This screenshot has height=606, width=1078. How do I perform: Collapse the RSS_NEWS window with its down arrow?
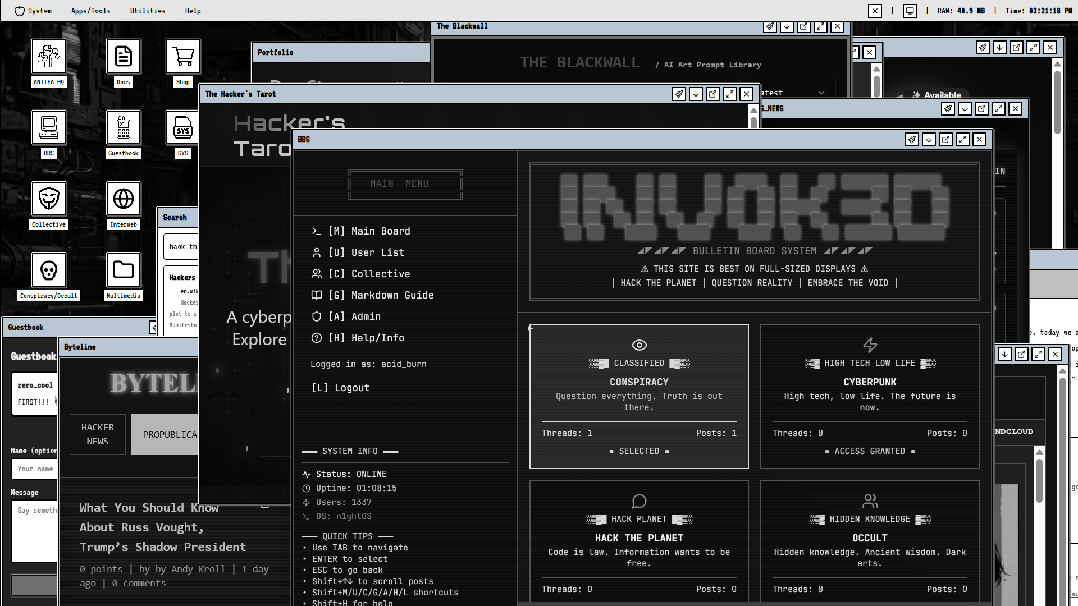(x=965, y=108)
